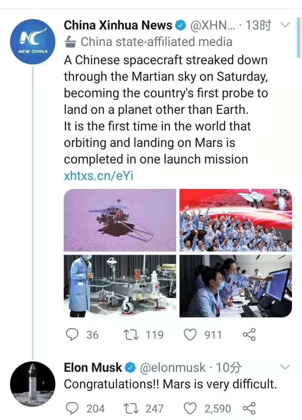Viewport: 302px width, 420px height.
Task: Click the state-affiliated media podium icon
Action: click(x=70, y=42)
